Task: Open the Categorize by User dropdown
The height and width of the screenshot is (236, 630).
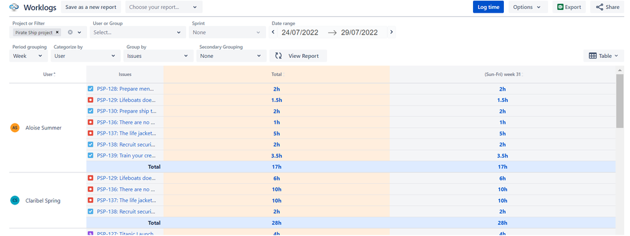Action: (86, 55)
